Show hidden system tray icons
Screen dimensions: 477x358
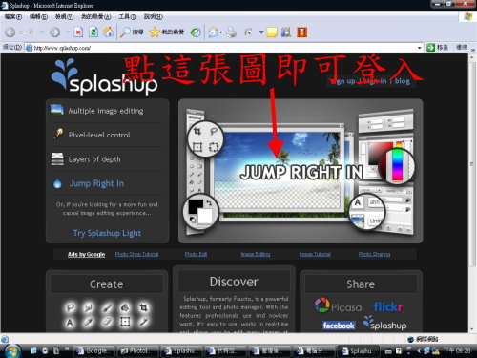[x=419, y=351]
